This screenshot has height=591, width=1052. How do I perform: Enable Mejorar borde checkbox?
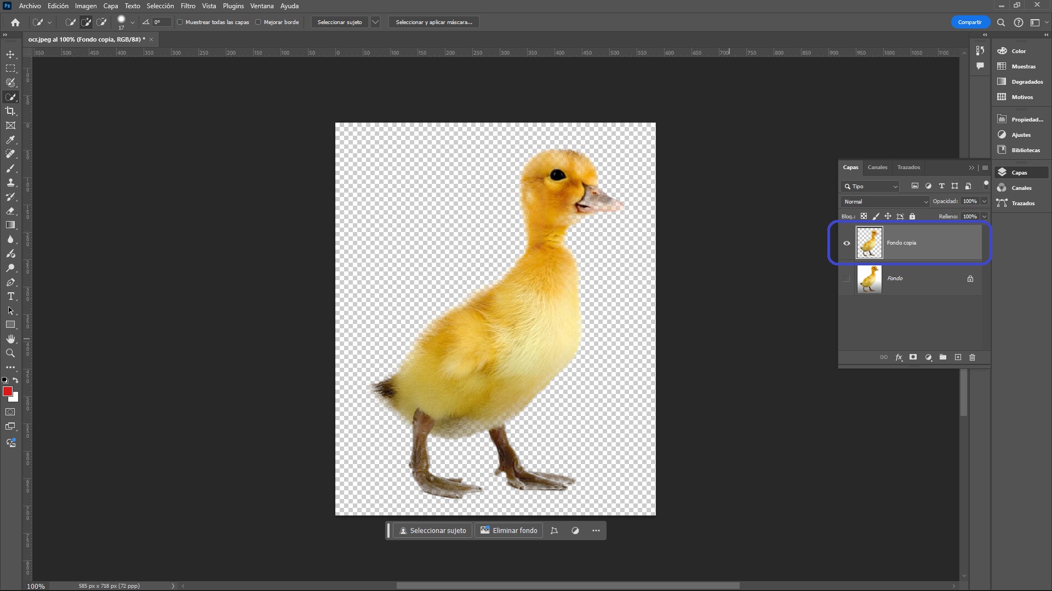click(x=258, y=22)
